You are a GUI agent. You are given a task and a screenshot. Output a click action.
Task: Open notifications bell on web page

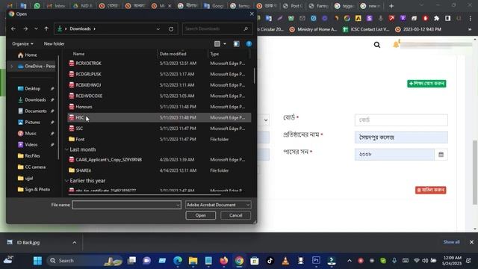pos(396,45)
